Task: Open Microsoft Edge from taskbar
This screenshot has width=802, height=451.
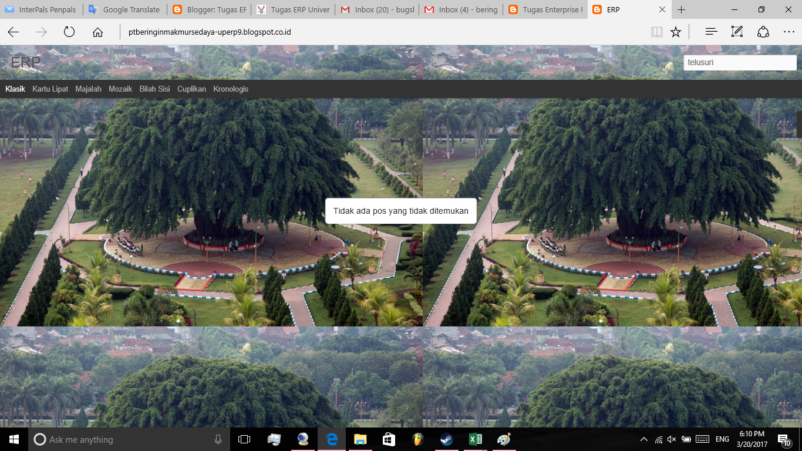Action: click(332, 439)
